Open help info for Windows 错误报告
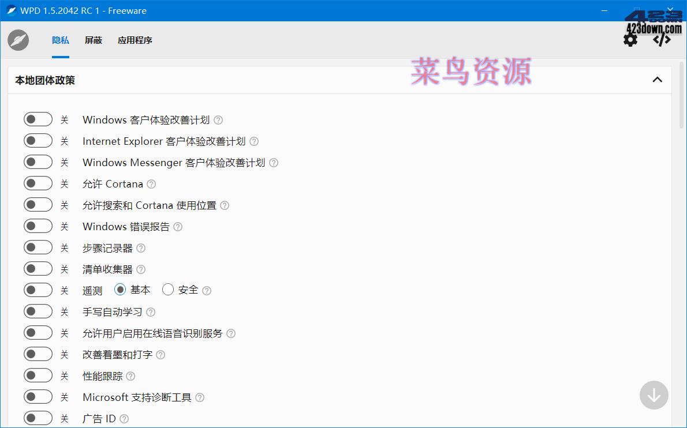This screenshot has height=428, width=687. [177, 227]
